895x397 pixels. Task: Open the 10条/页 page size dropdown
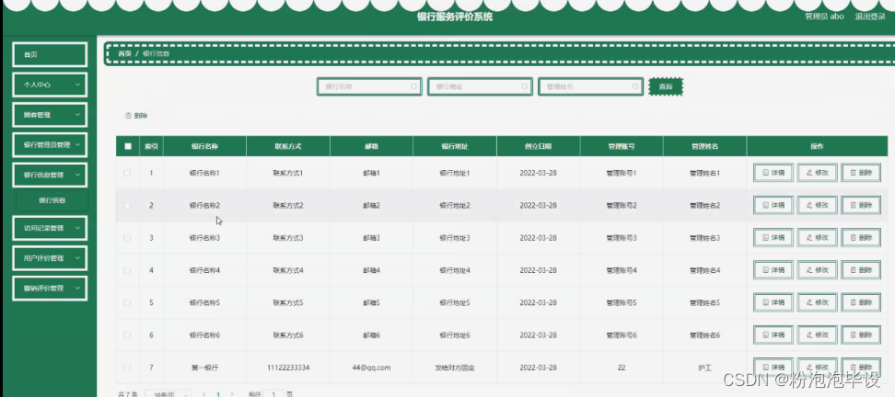(x=168, y=393)
